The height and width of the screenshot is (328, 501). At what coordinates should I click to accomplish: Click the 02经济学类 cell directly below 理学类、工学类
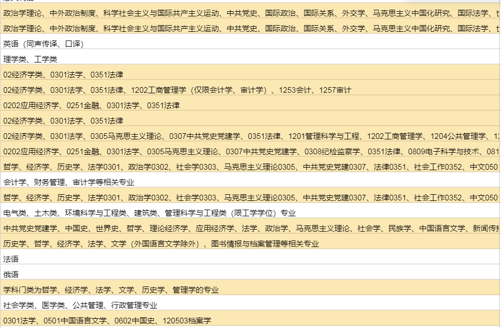[63, 75]
